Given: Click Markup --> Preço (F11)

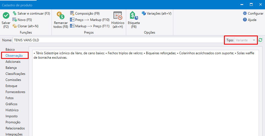Looking at the screenshot, I should 90,26.
